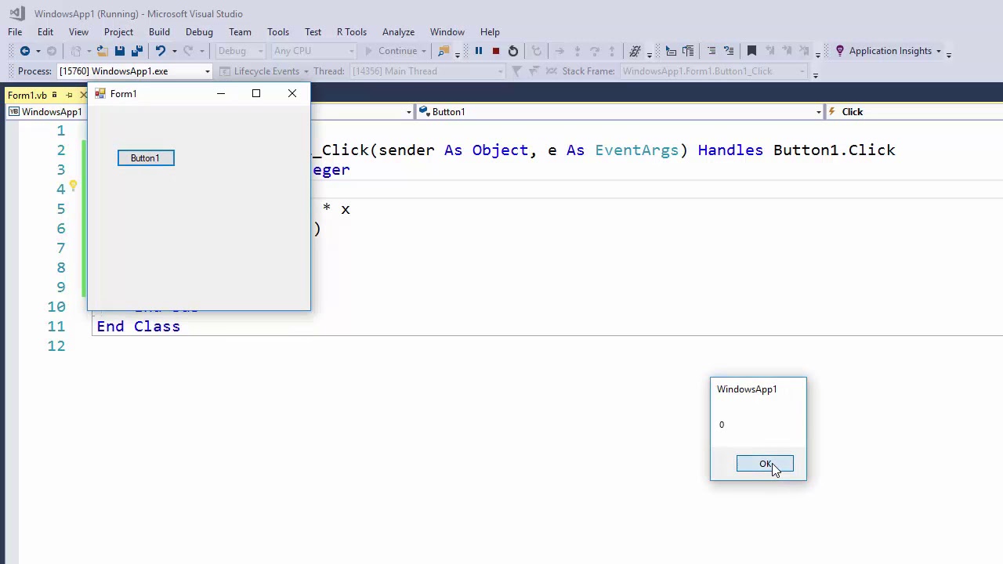Toggle a bookmark on current line

(751, 51)
